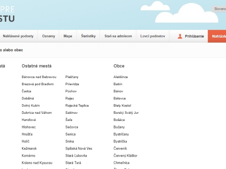The image size is (226, 169).
Task: Click the user icon beside Prihlásenie
Action: coord(180,36)
